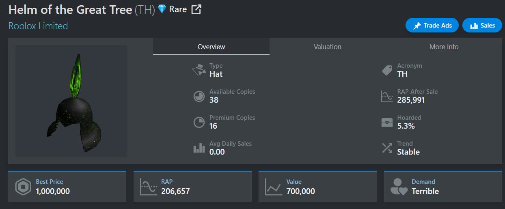The image size is (505, 209).
Task: Click the blue diamond Rare icon
Action: click(x=162, y=9)
